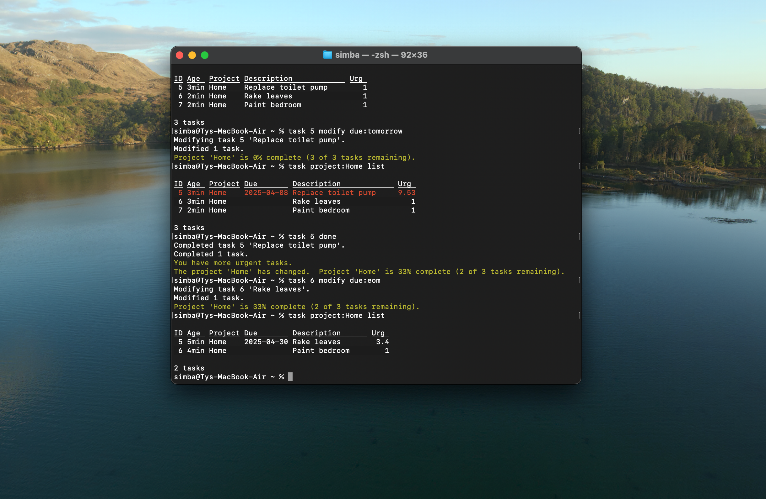The image size is (766, 499).
Task: Click urgency value '9.53'
Action: coord(407,192)
